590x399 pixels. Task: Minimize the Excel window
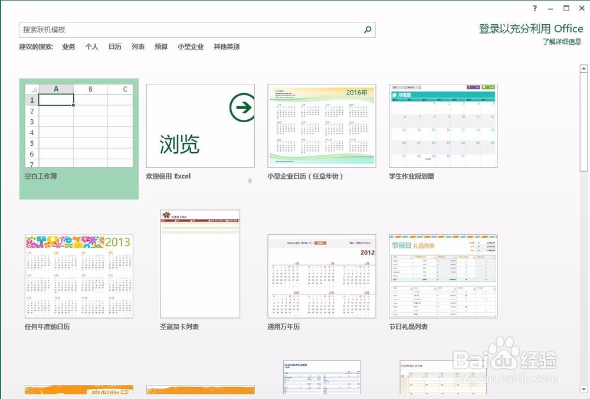click(550, 8)
